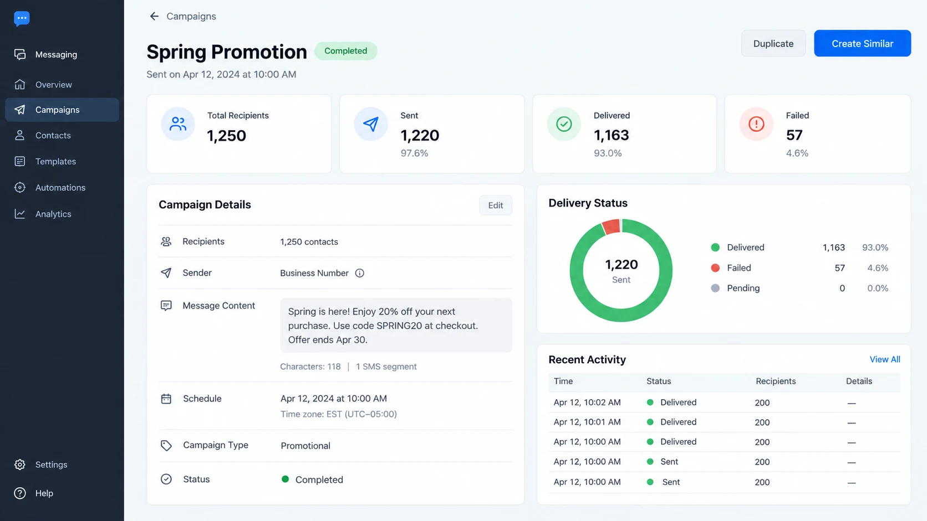927x521 pixels.
Task: Open Automations in the sidebar
Action: point(62,187)
